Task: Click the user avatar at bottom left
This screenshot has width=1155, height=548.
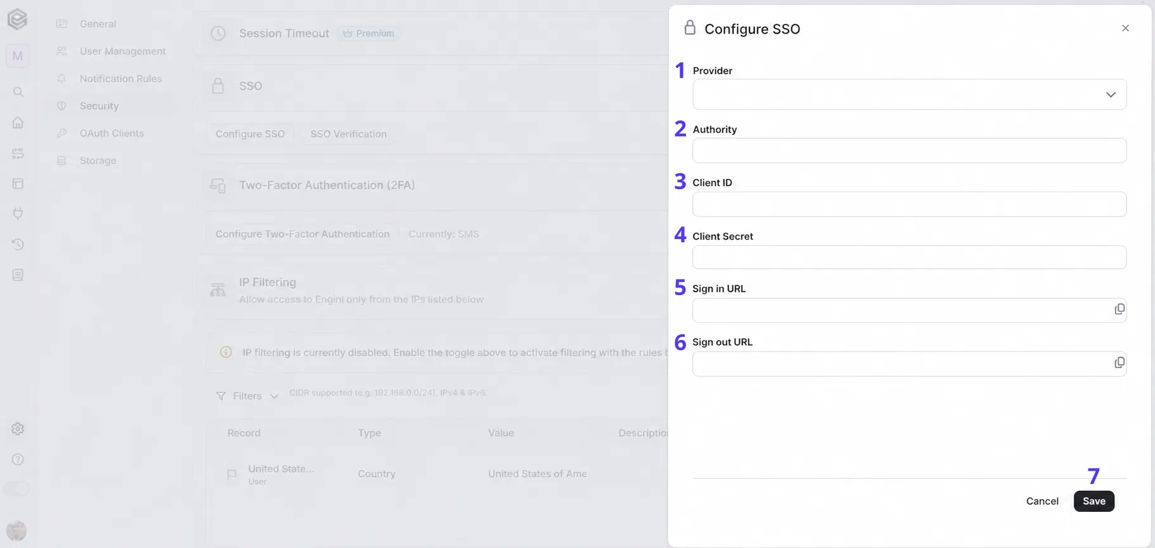Action: [16, 530]
